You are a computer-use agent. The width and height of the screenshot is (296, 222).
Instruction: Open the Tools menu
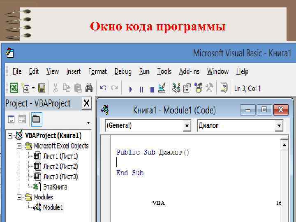tap(164, 72)
